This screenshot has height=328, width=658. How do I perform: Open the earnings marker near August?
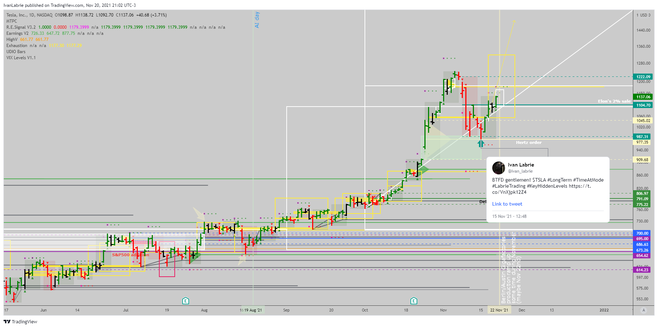(185, 301)
